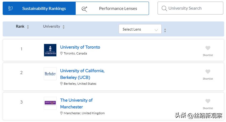Toggle shortlist heart for UC Berkeley

(208, 72)
